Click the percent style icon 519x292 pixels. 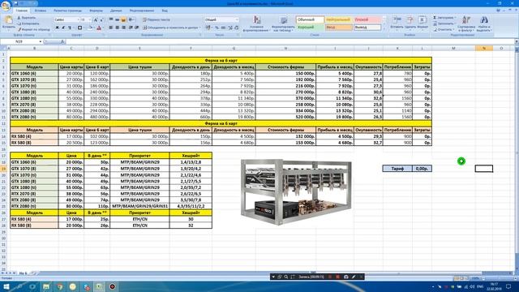coord(217,28)
